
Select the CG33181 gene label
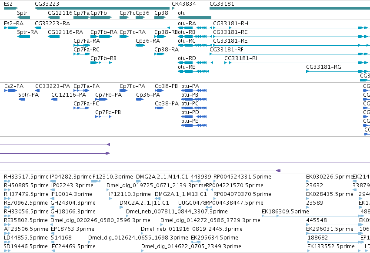(222, 4)
